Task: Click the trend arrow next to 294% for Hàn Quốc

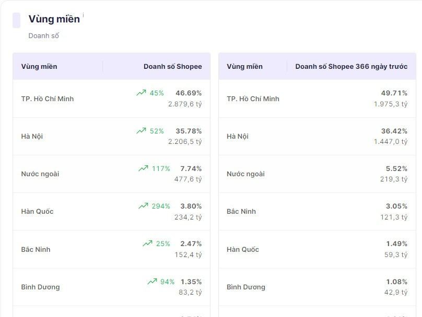Action: 143,206
